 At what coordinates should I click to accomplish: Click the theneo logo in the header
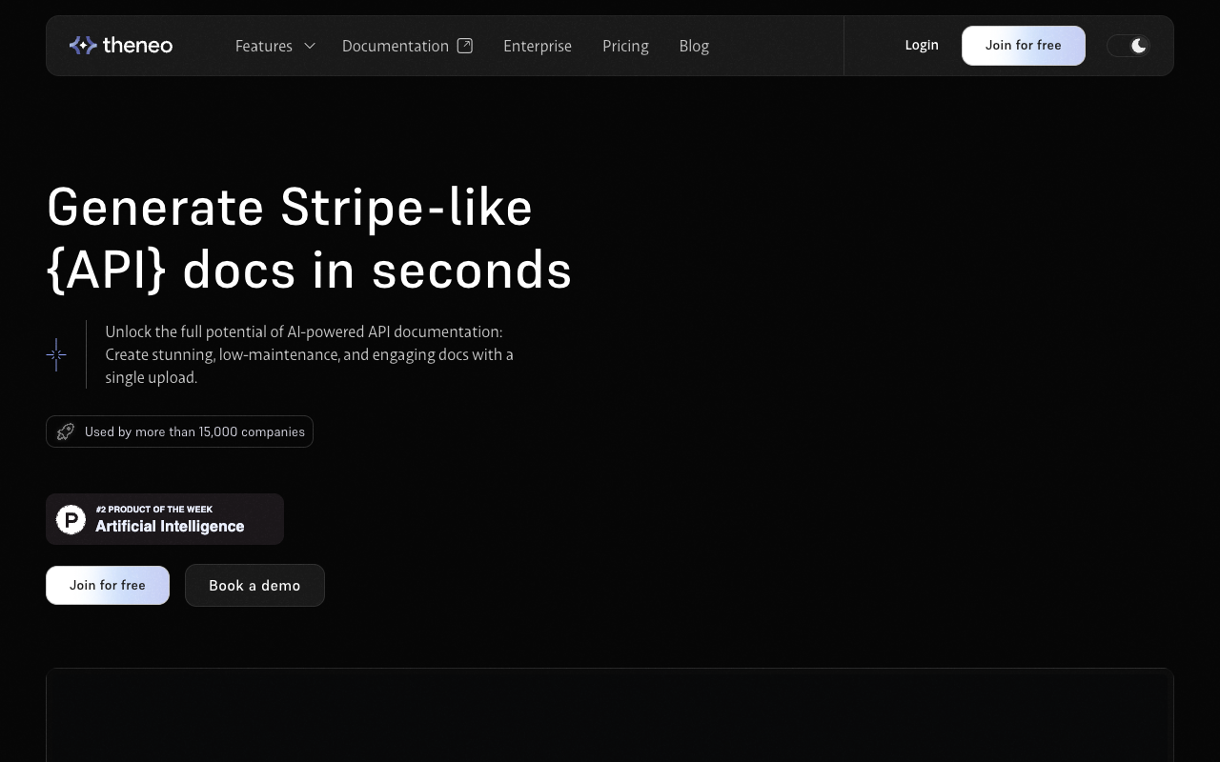click(x=121, y=45)
